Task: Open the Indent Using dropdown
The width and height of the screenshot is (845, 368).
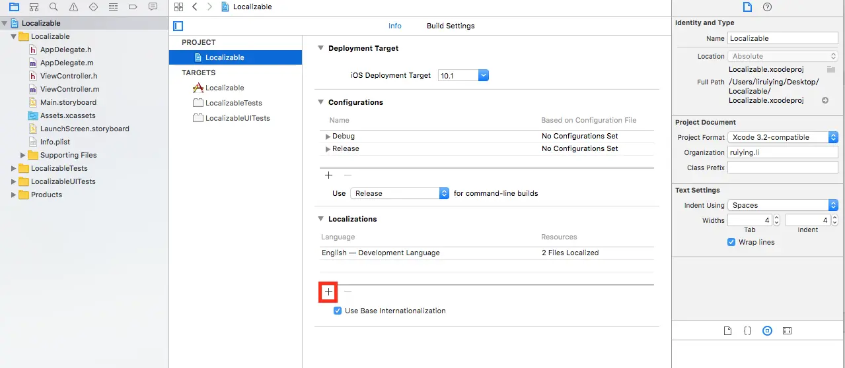Action: 783,205
